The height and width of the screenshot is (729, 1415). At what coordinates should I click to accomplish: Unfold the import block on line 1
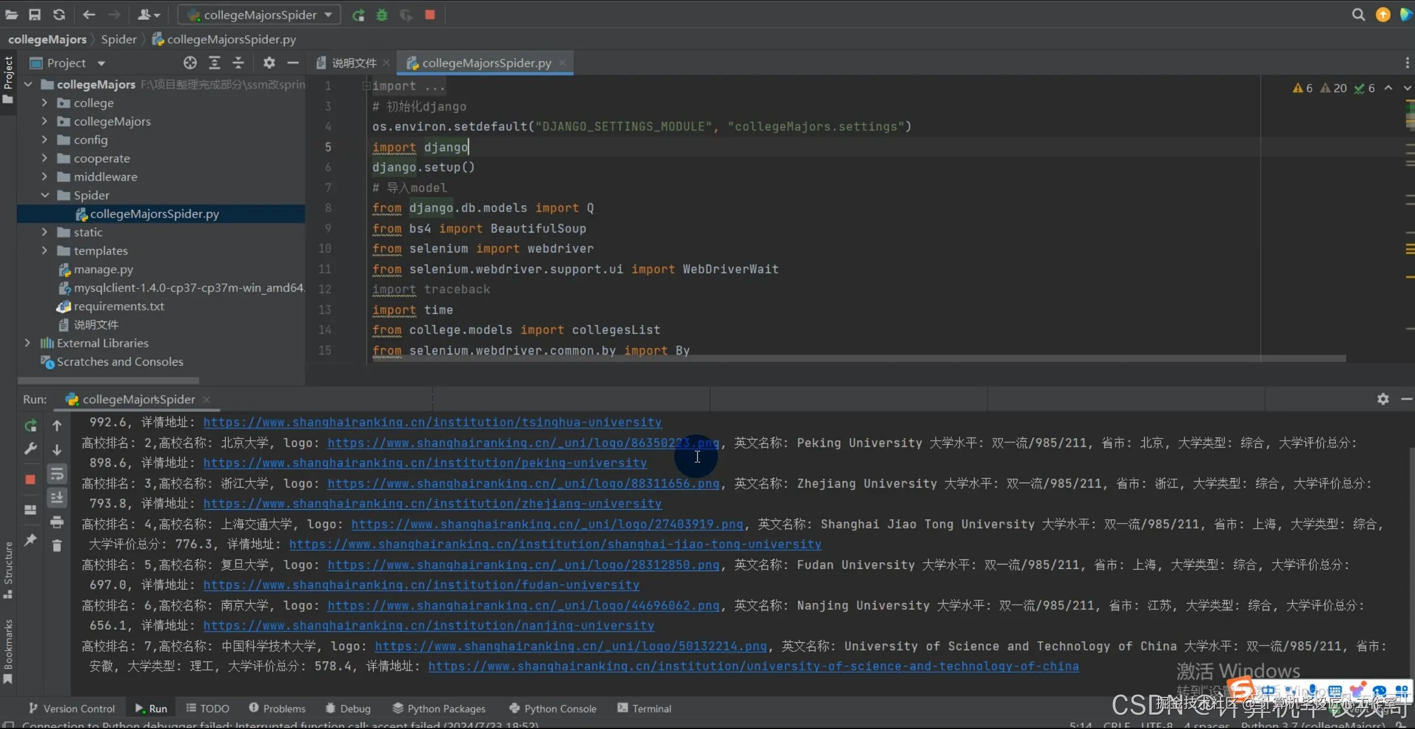pyautogui.click(x=366, y=86)
